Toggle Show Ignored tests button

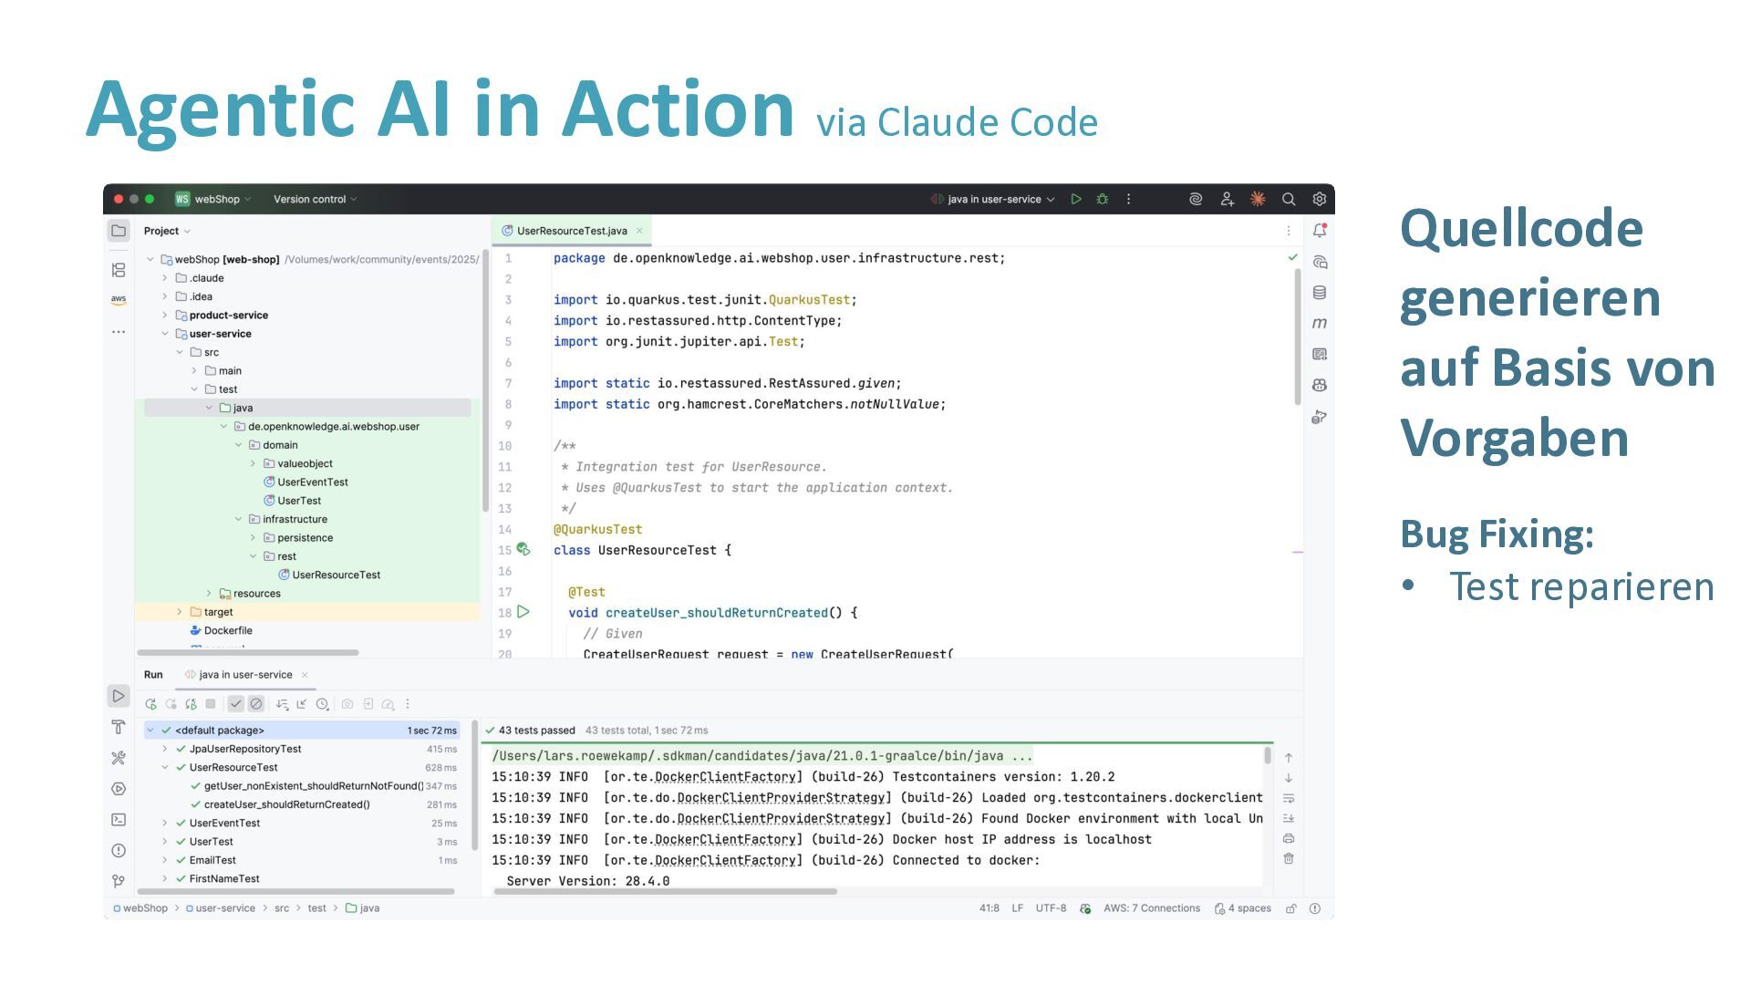pyautogui.click(x=256, y=704)
